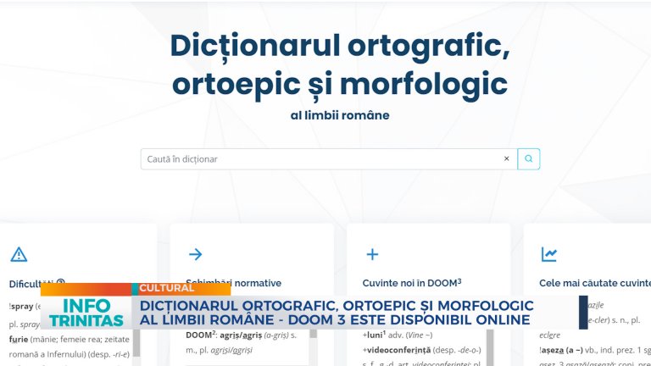The height and width of the screenshot is (366, 651).
Task: Click the eclere word in most searched
Action: 549,335
